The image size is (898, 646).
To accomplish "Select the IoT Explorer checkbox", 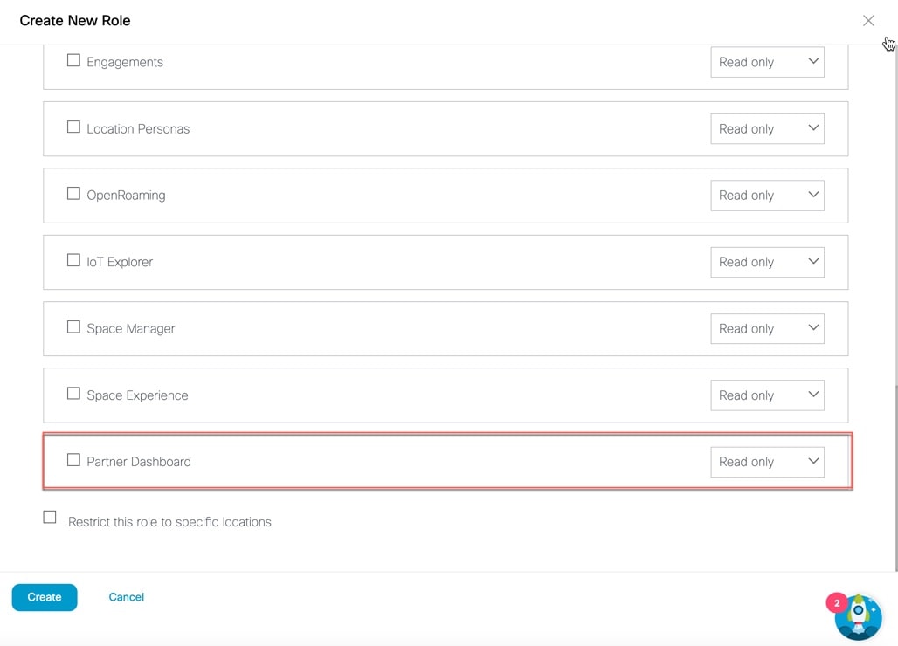I will point(73,260).
